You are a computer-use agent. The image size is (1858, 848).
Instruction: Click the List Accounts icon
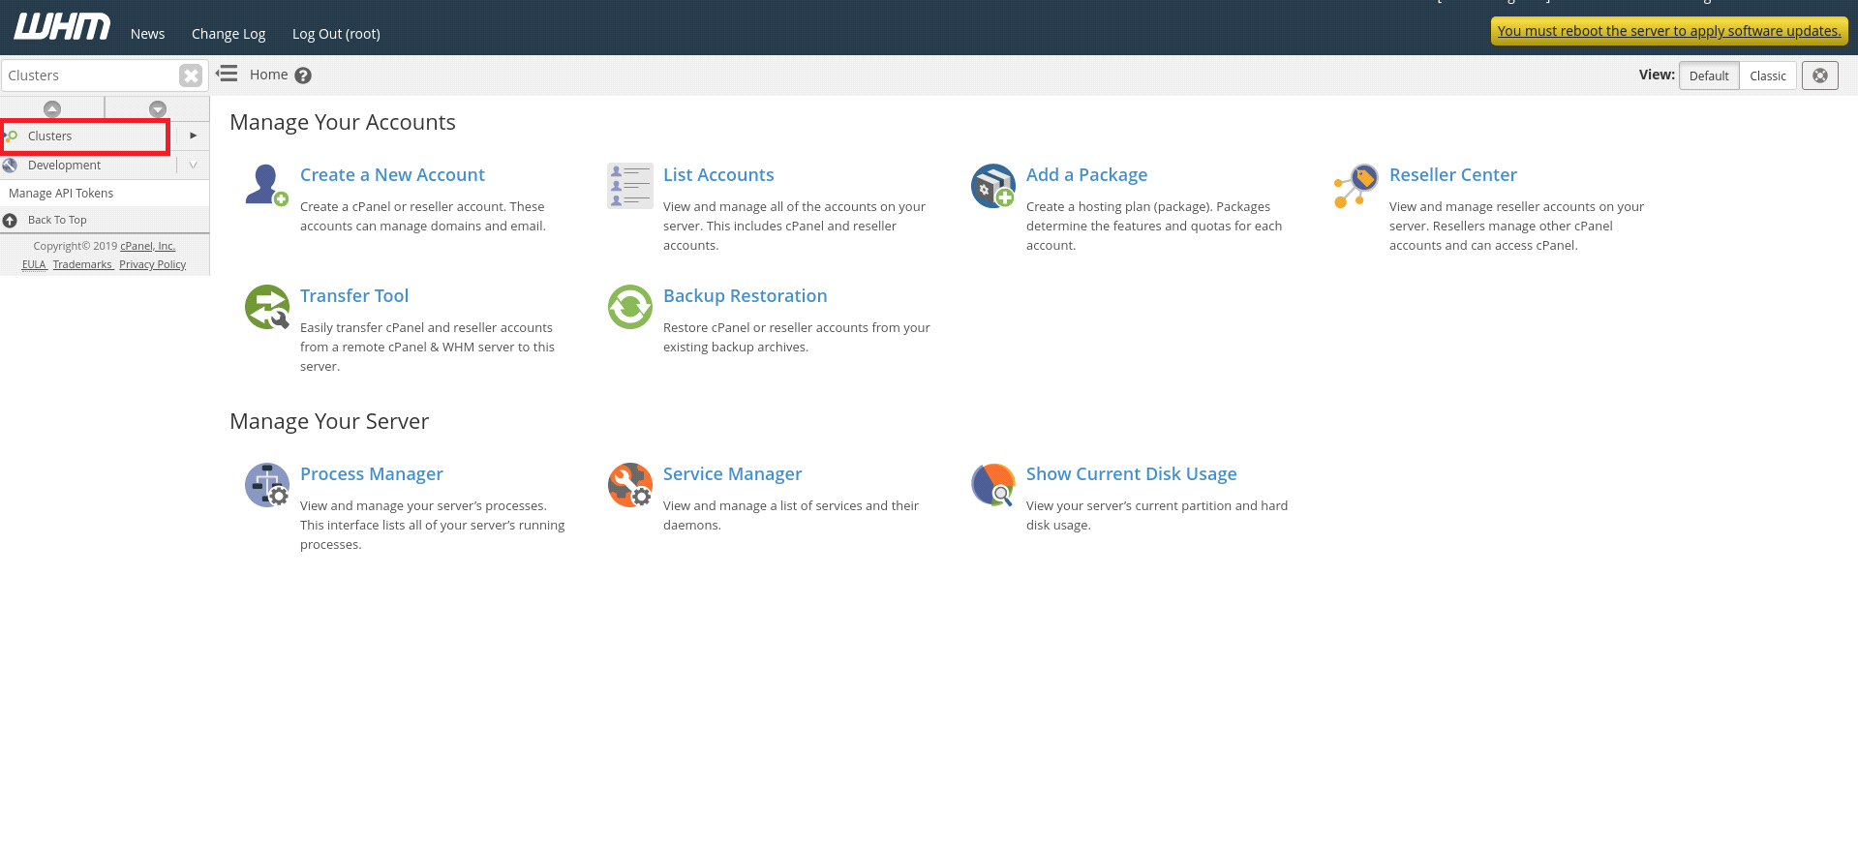[x=629, y=185]
